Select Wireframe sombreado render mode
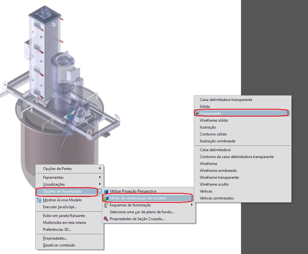This screenshot has width=308, height=254. point(243,171)
